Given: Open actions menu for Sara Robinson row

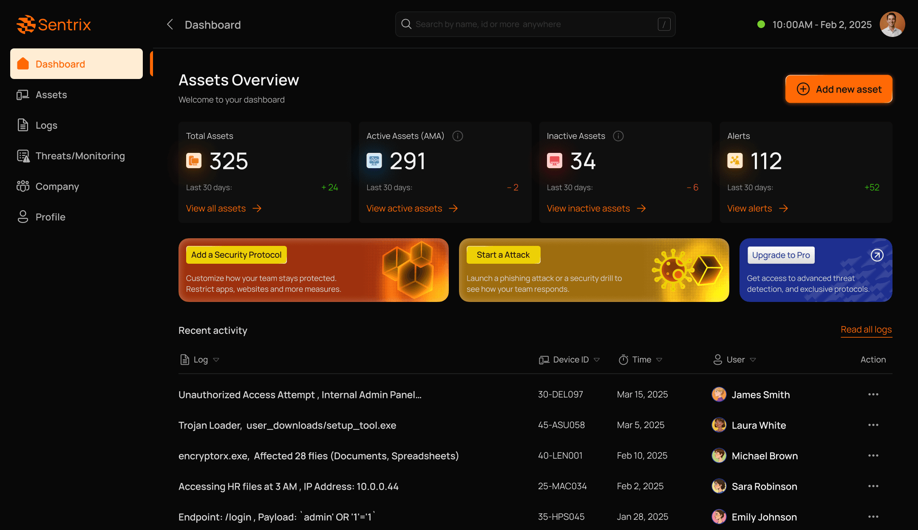Looking at the screenshot, I should click(x=873, y=486).
